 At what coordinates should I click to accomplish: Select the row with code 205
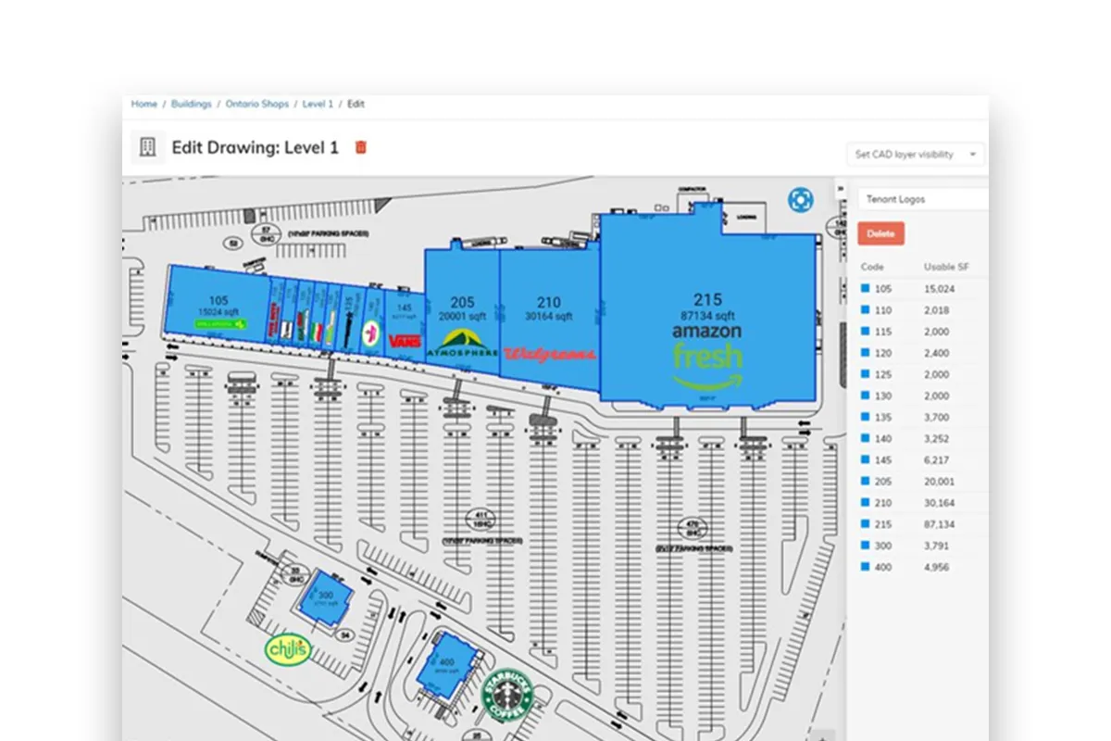pyautogui.click(x=923, y=481)
